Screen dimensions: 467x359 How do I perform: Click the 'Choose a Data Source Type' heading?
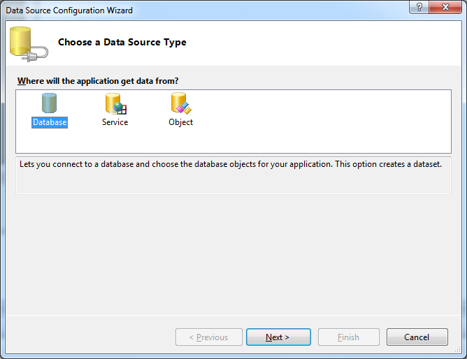122,42
